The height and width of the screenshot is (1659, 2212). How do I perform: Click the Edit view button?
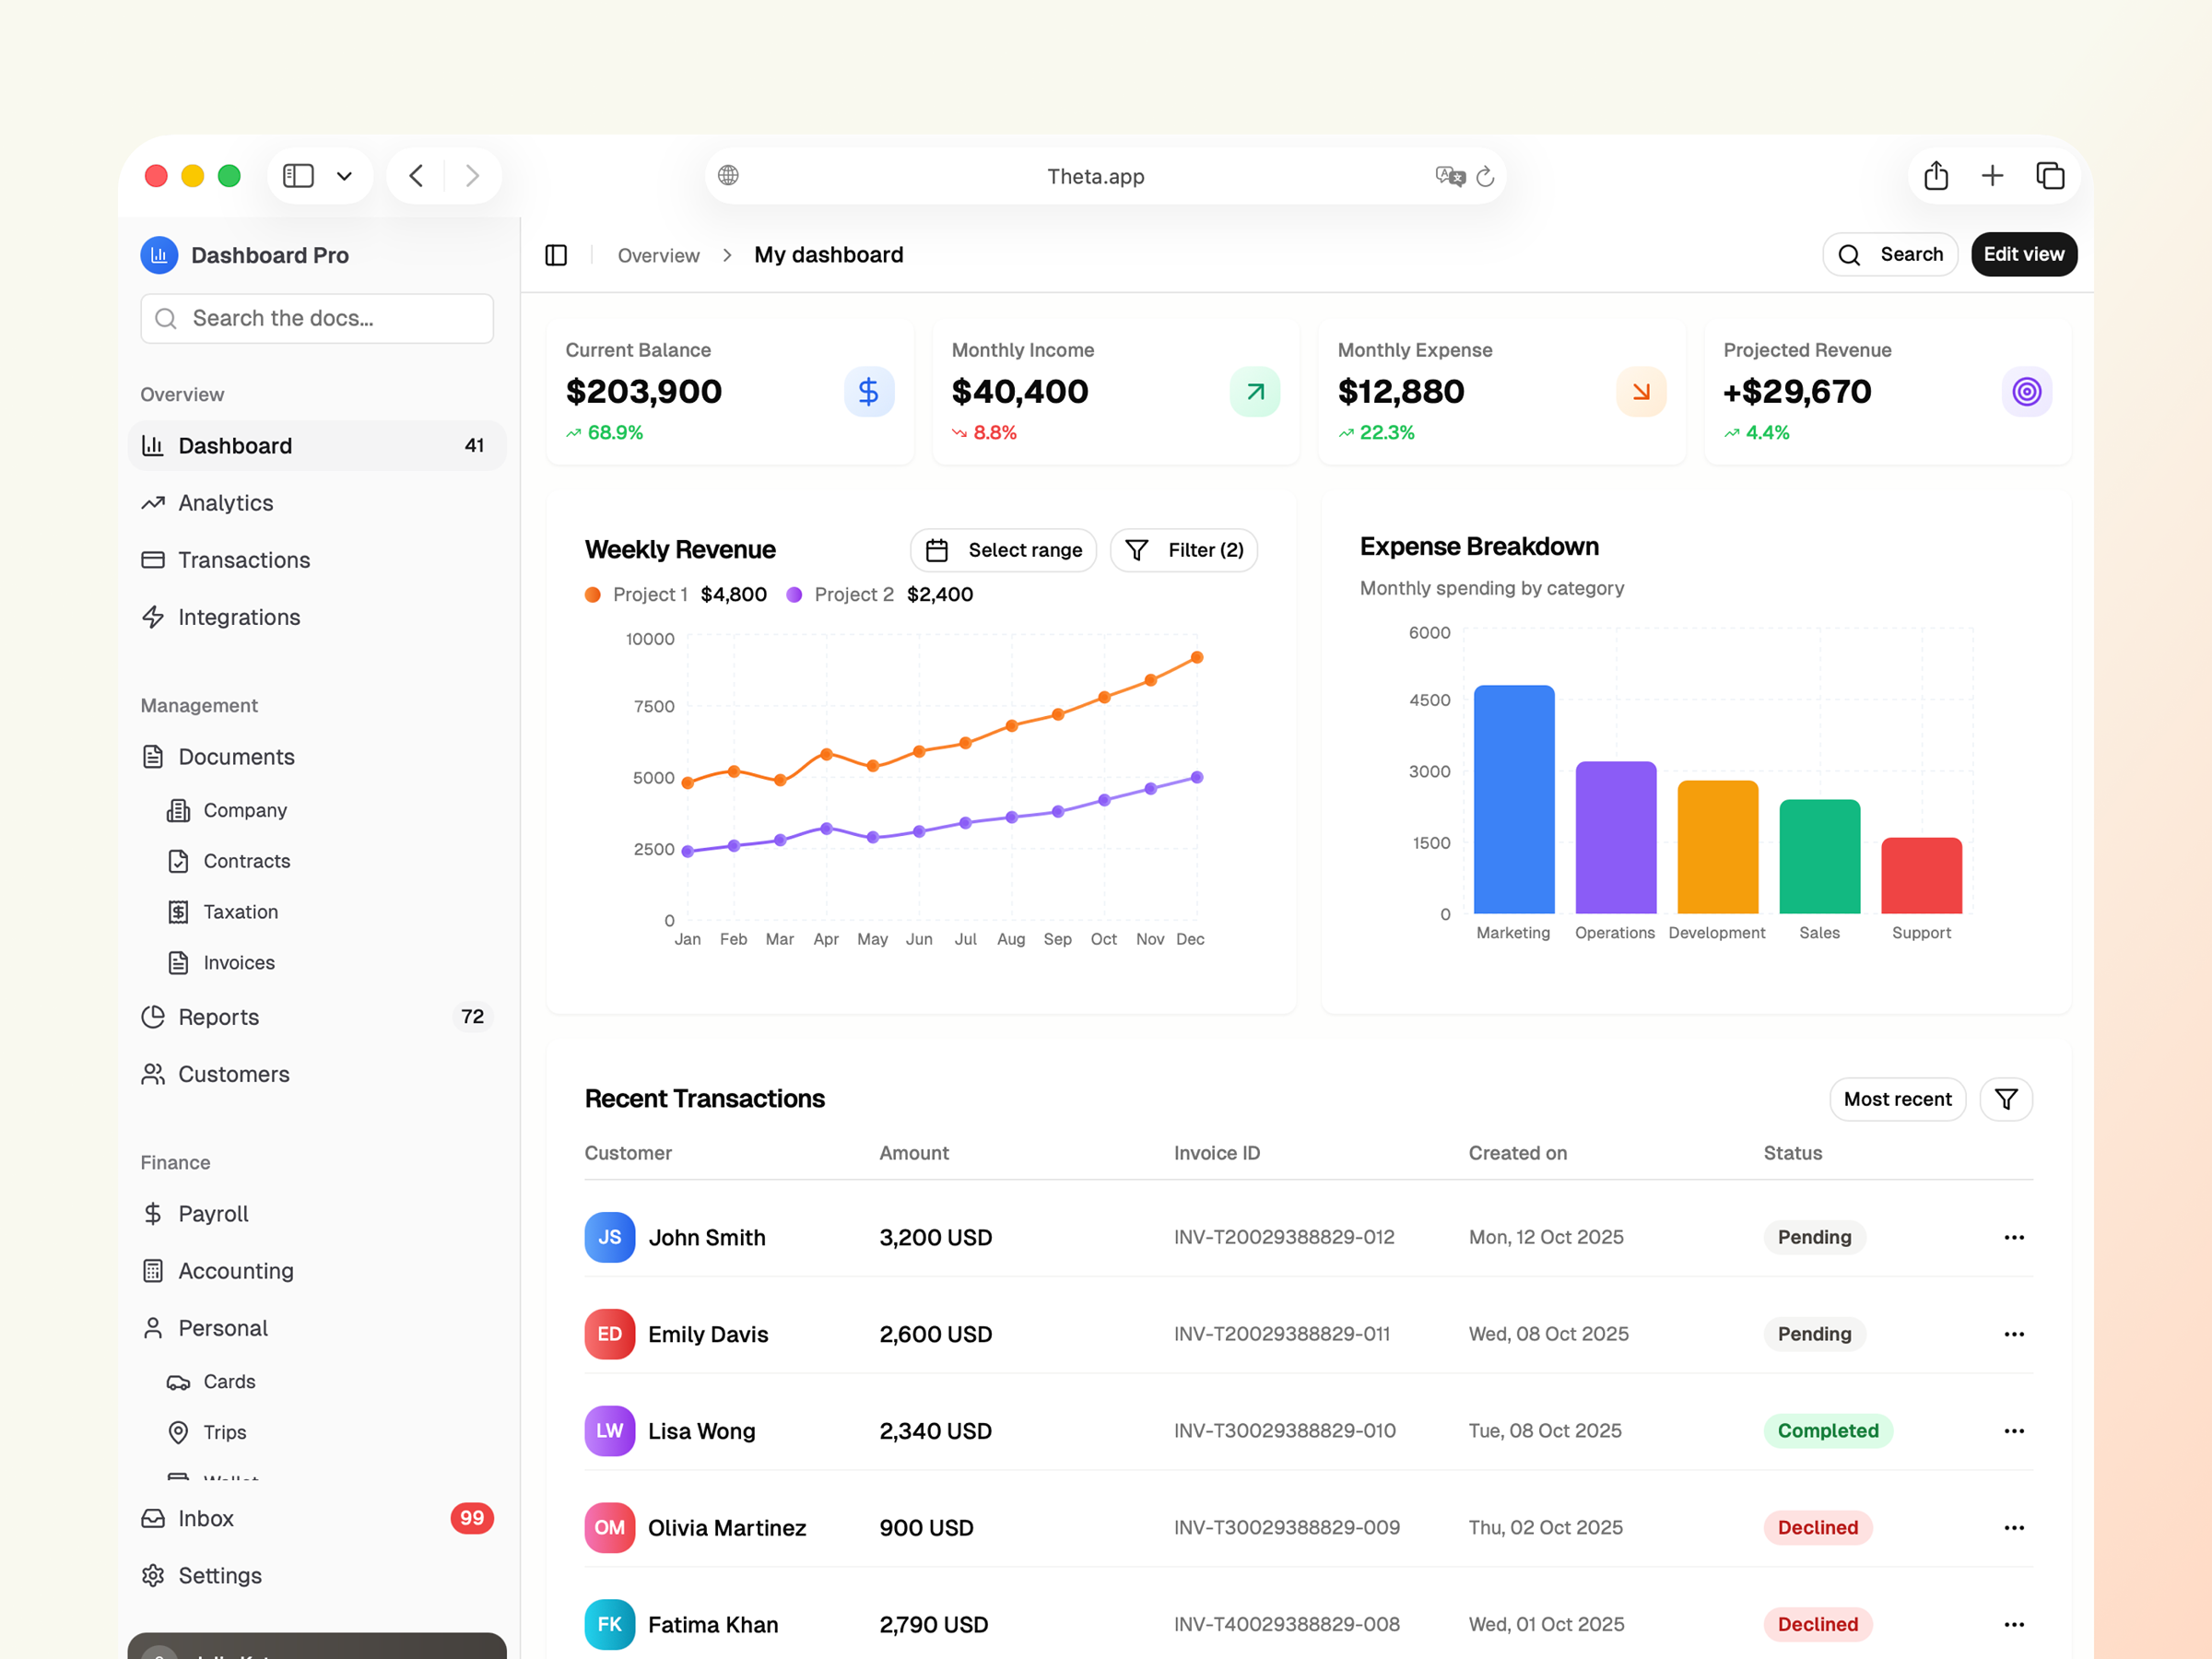pyautogui.click(x=2022, y=254)
